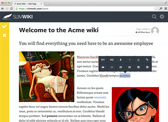This screenshot has width=168, height=122.
Task: Toggle browser fullscreen arrows icon
Action: 166,3
